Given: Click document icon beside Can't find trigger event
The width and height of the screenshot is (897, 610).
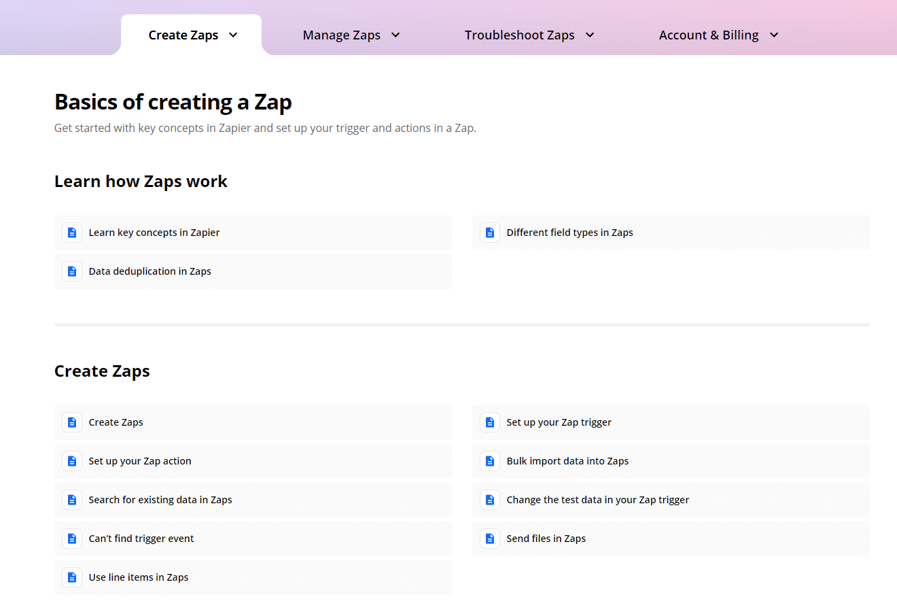Looking at the screenshot, I should (72, 539).
